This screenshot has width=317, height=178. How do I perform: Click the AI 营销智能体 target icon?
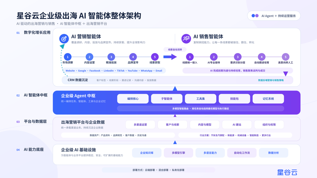[64, 39]
